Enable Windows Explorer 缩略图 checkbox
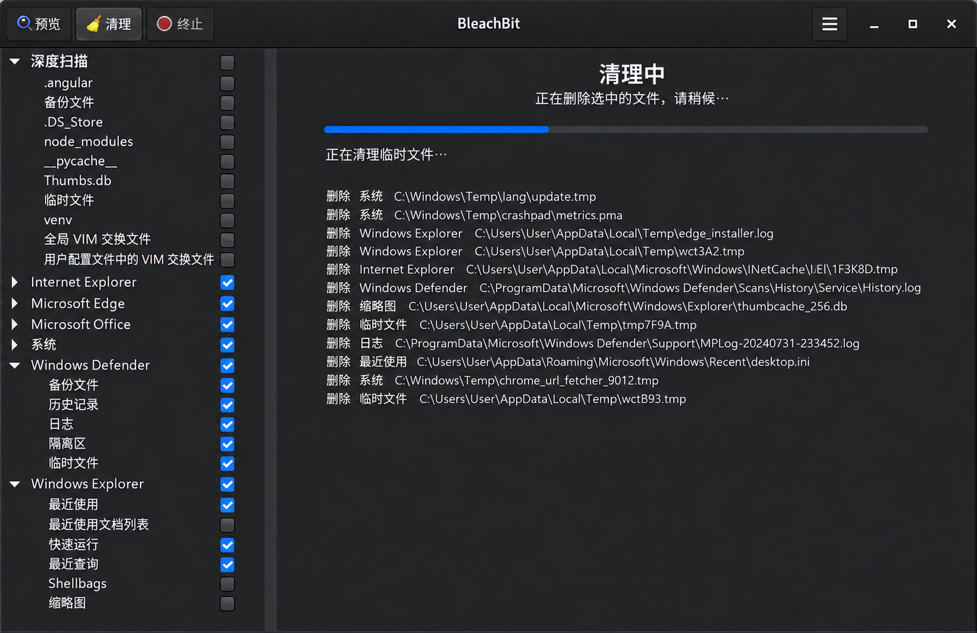Screen dimensions: 977x633 [x=228, y=604]
